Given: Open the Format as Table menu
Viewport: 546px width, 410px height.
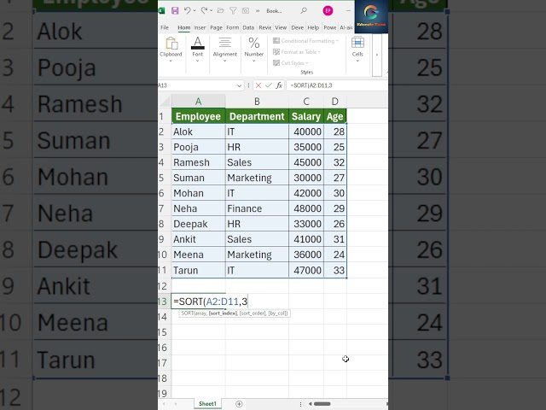Looking at the screenshot, I should tap(296, 52).
